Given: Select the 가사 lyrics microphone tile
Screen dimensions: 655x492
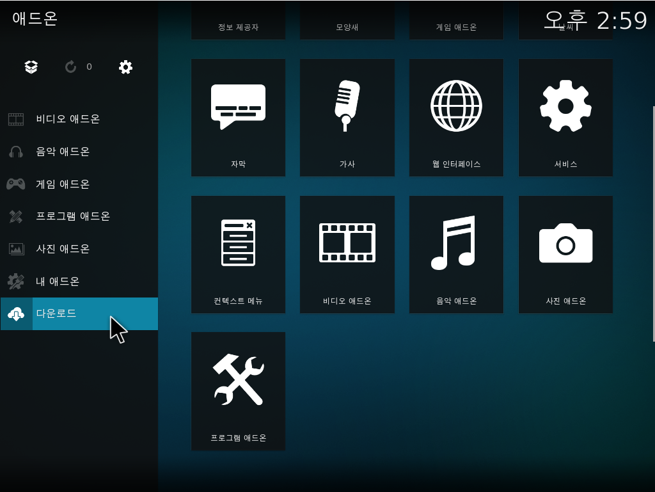Looking at the screenshot, I should 347,118.
